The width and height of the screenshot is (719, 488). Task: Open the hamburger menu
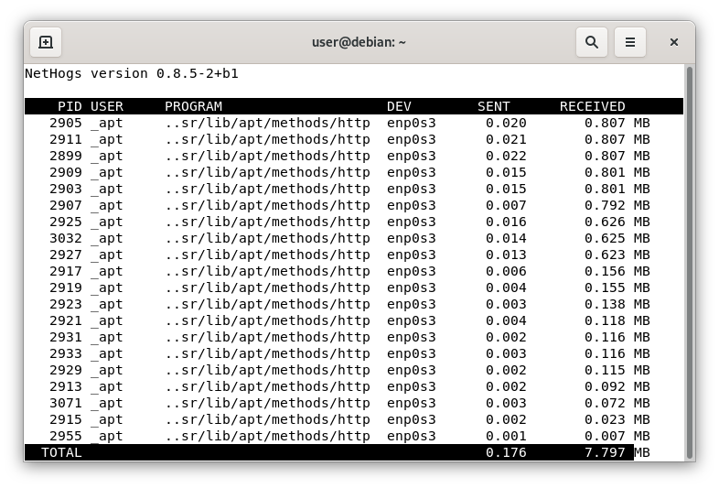click(630, 42)
